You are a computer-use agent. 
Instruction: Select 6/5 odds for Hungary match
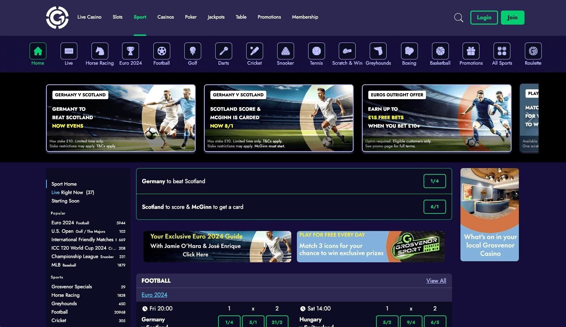pos(435,322)
